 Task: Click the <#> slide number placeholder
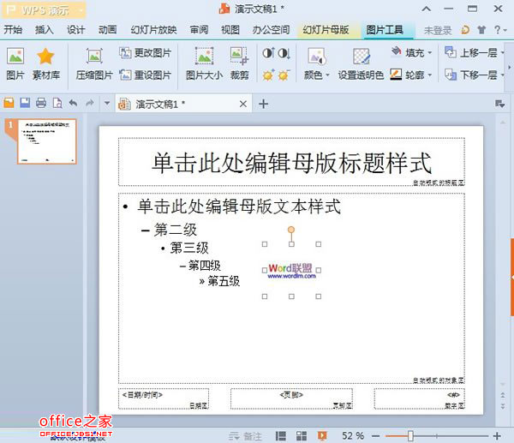click(x=419, y=398)
